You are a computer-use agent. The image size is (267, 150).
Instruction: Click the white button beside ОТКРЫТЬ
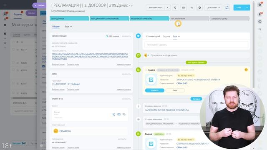175,90
